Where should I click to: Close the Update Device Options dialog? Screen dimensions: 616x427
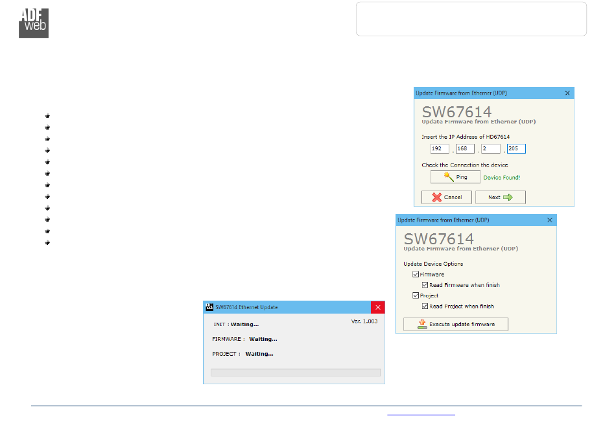(550, 220)
